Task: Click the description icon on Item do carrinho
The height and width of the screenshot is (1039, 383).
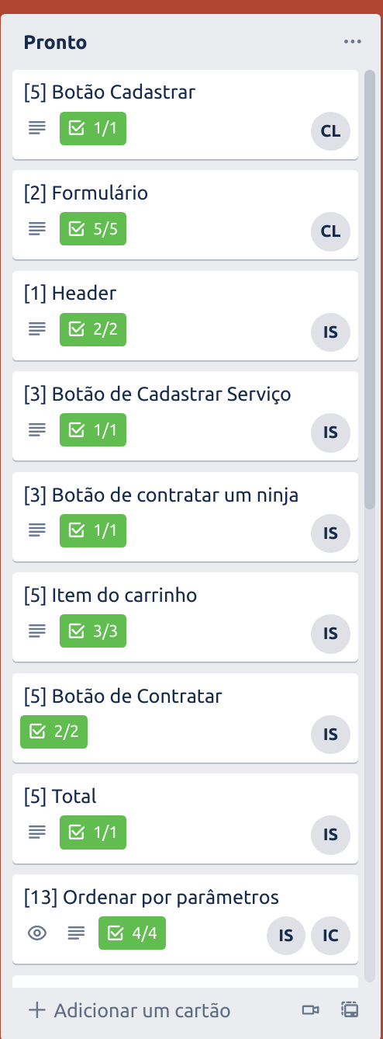Action: [37, 631]
